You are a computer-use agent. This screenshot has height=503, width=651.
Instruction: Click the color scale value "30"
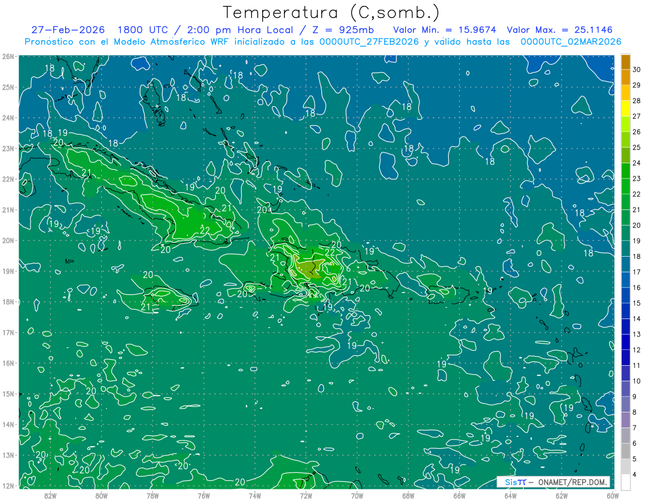636,70
